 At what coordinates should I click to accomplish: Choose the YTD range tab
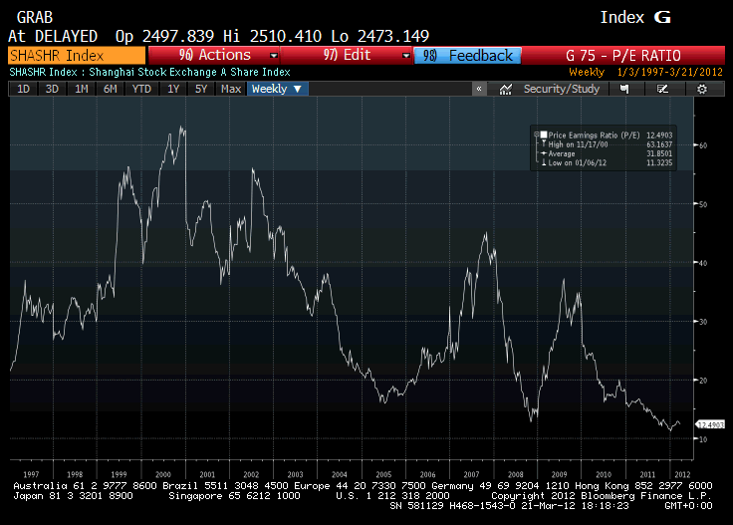141,89
